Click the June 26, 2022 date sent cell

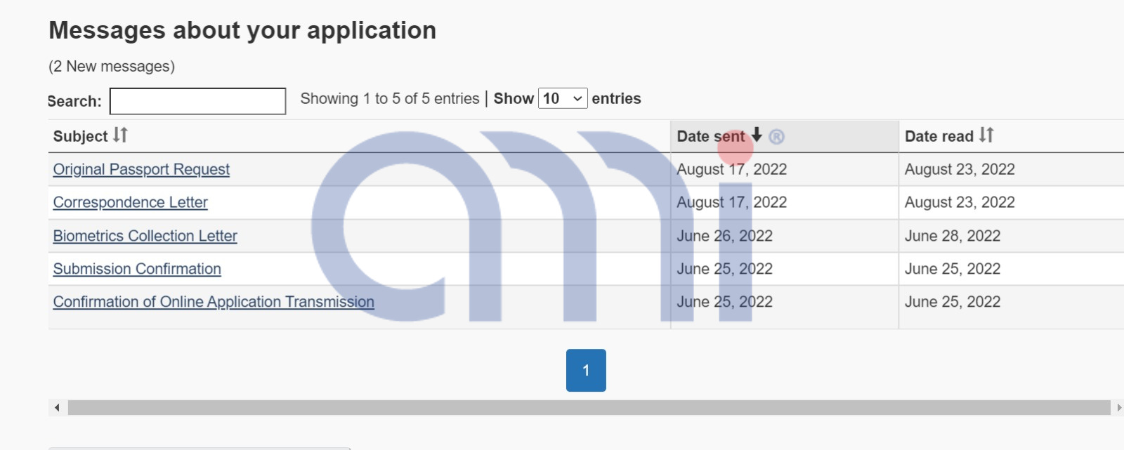[x=724, y=236]
